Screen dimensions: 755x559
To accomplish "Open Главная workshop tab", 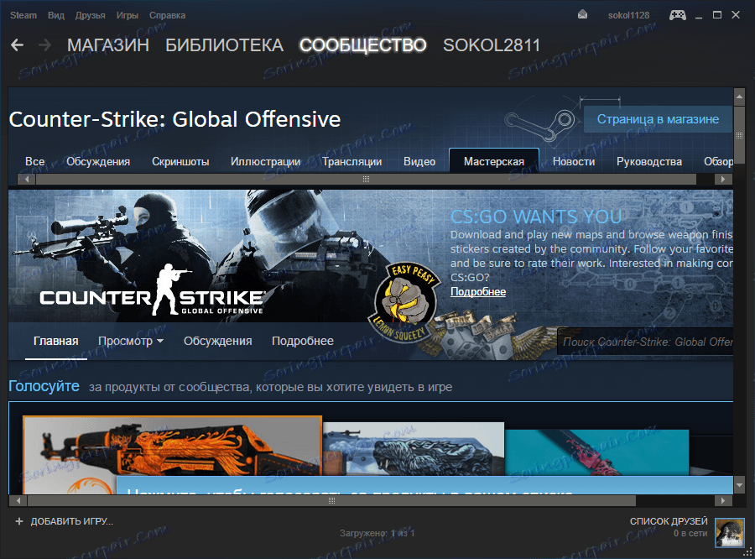I will point(56,341).
